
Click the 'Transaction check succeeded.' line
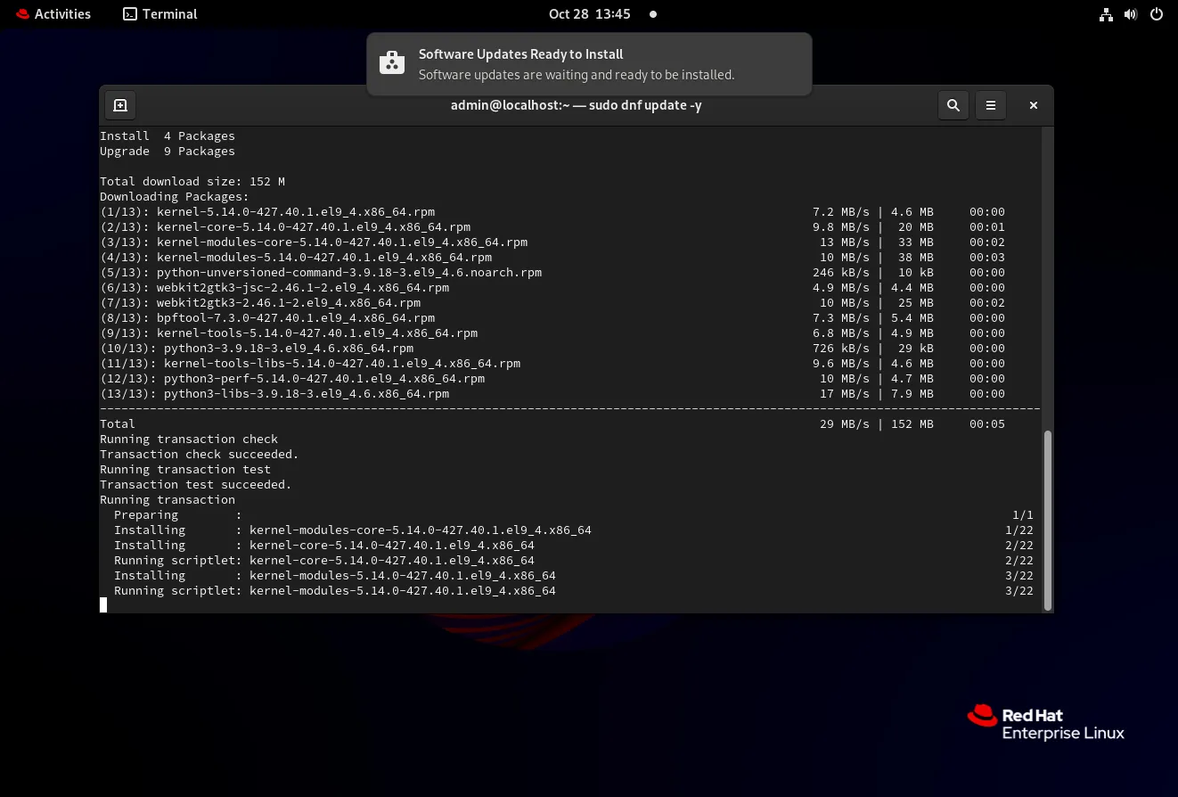pyautogui.click(x=200, y=454)
